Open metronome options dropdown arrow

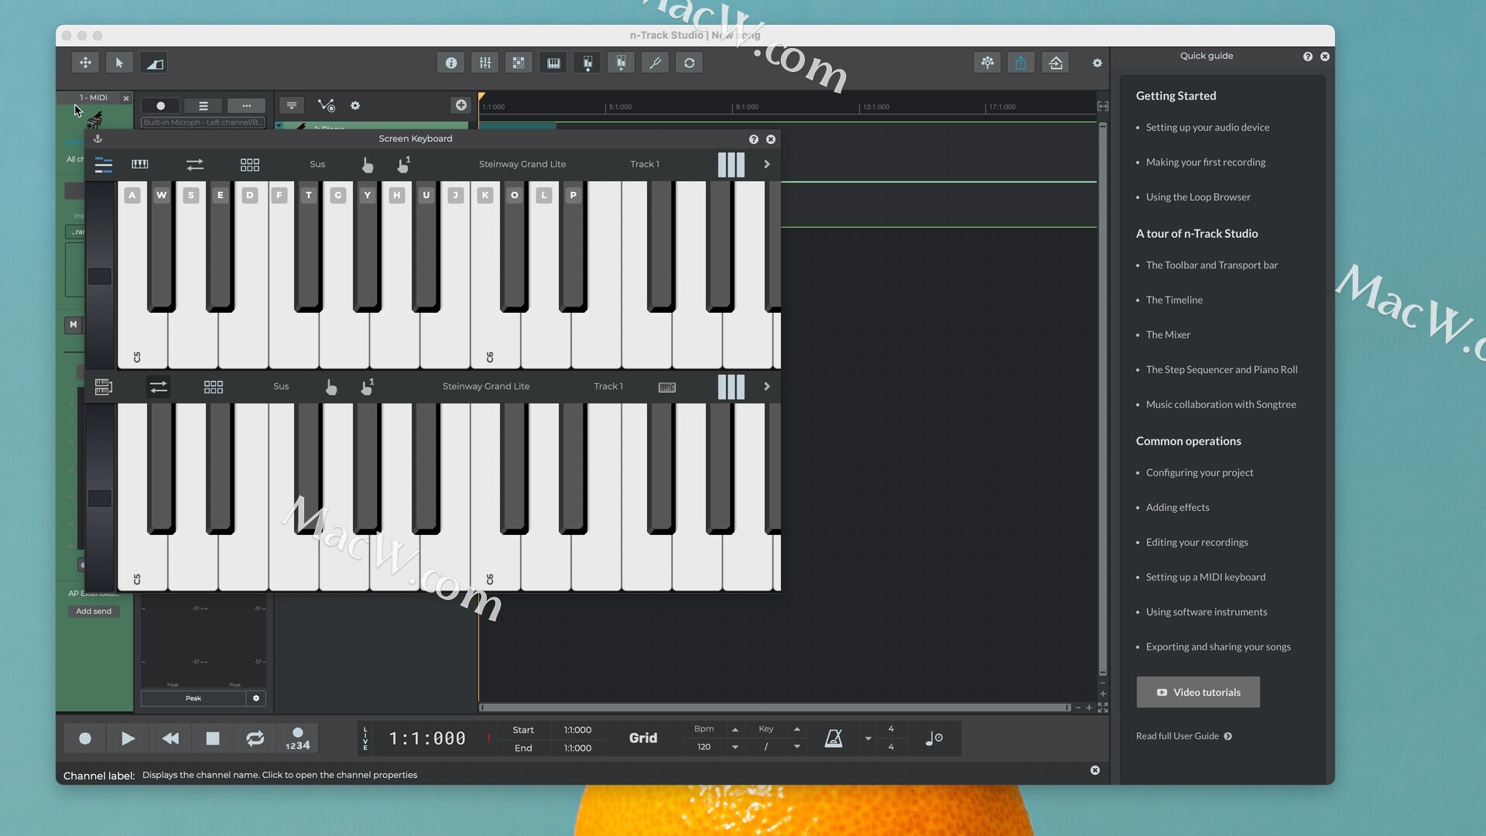click(x=868, y=738)
